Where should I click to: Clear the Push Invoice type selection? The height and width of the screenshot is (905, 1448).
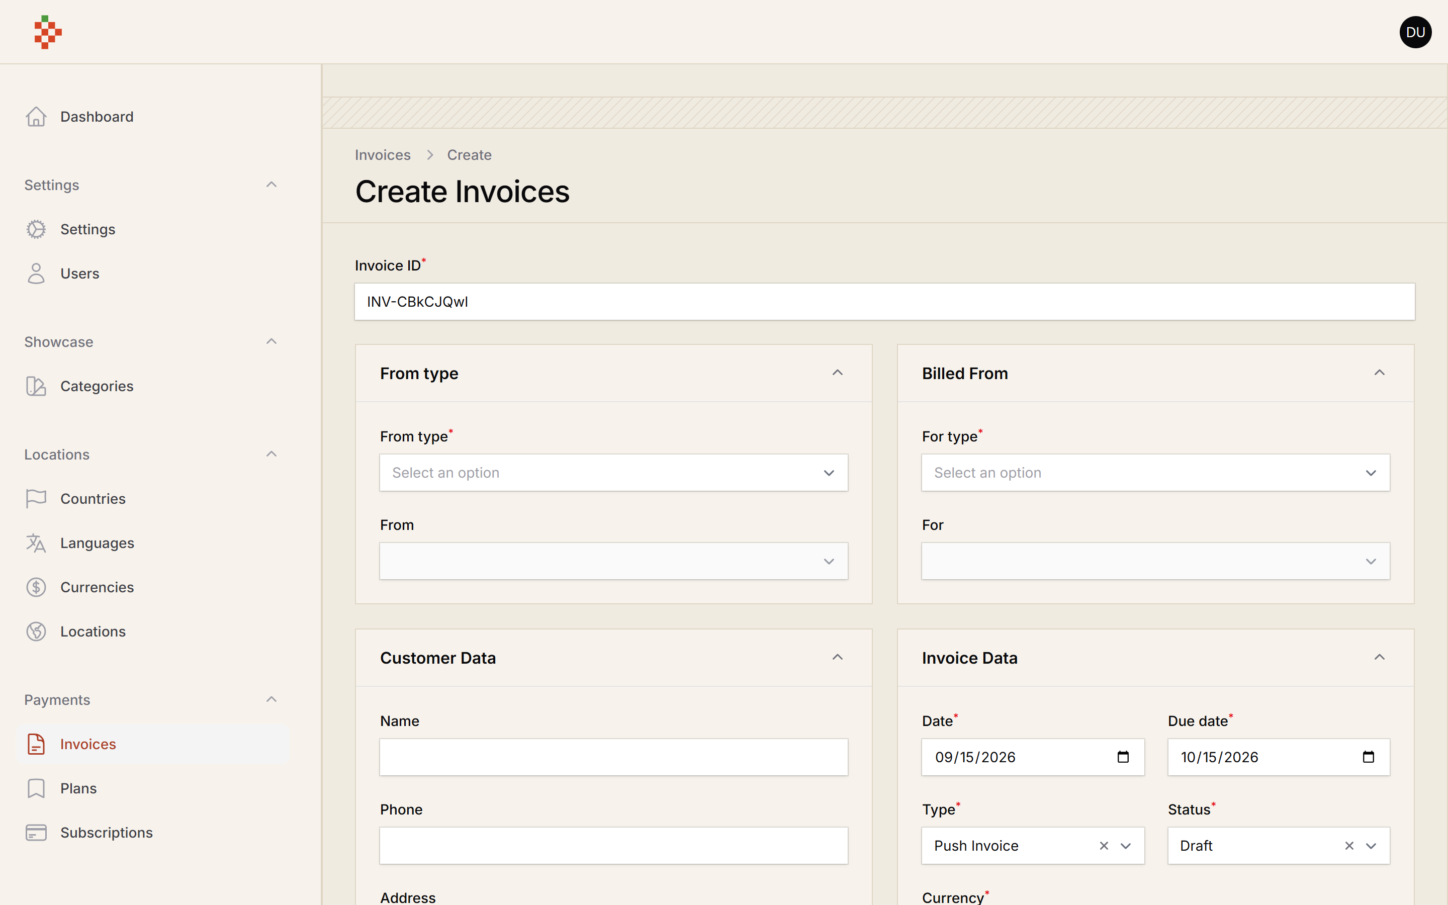click(1104, 846)
